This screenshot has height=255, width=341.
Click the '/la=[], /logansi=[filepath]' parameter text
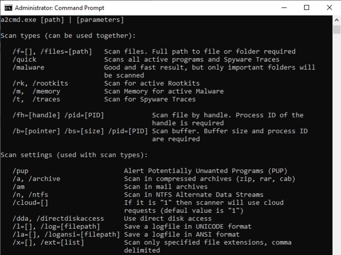point(66,234)
